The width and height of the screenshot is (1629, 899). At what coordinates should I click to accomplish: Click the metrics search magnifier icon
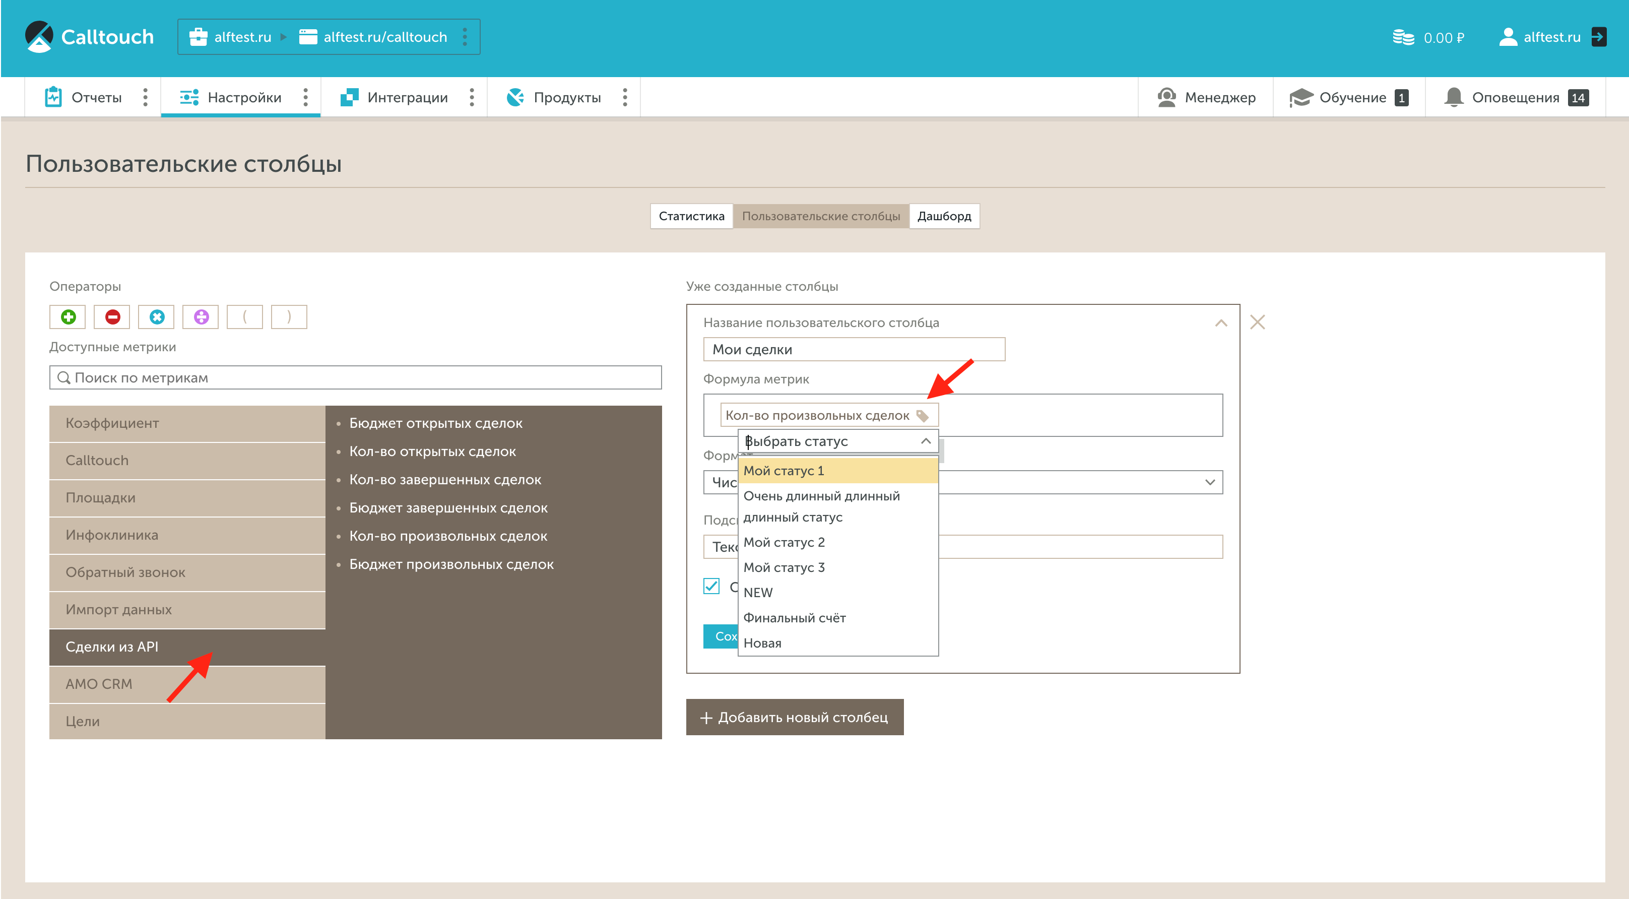pos(64,378)
